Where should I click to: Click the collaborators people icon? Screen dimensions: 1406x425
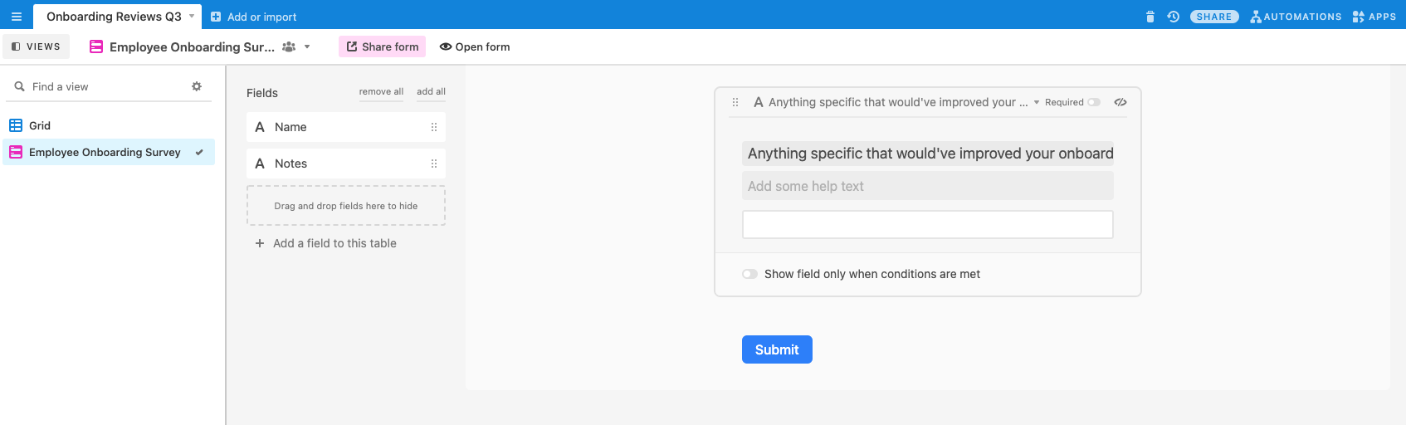pyautogui.click(x=289, y=47)
